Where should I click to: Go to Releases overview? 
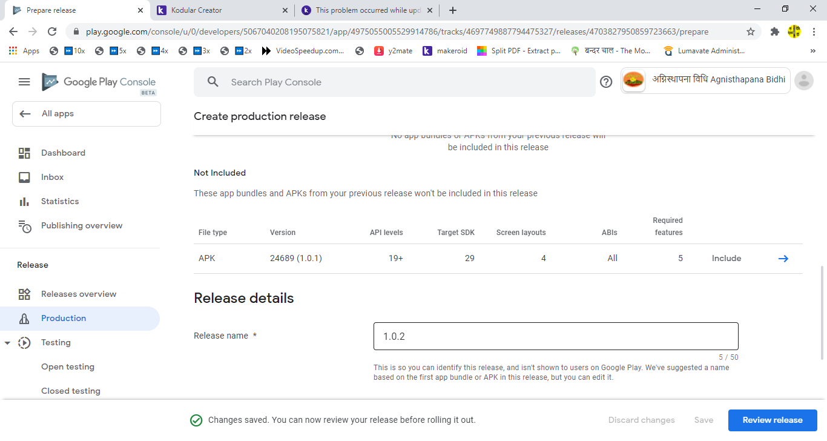79,294
